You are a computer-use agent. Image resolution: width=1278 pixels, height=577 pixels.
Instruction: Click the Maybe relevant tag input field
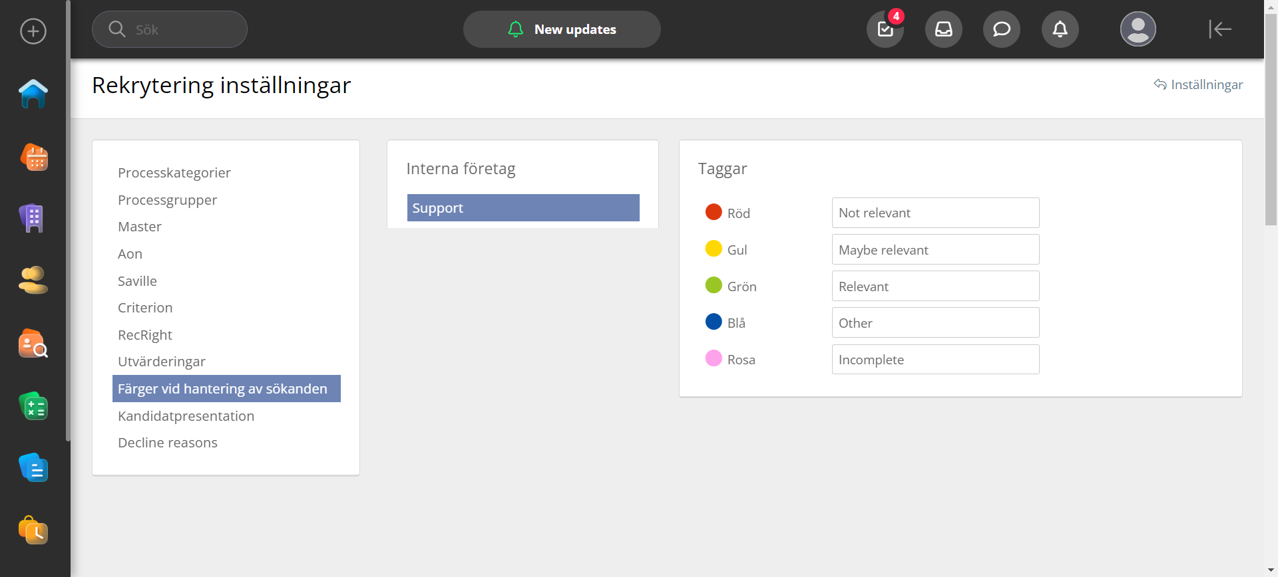[x=935, y=250]
